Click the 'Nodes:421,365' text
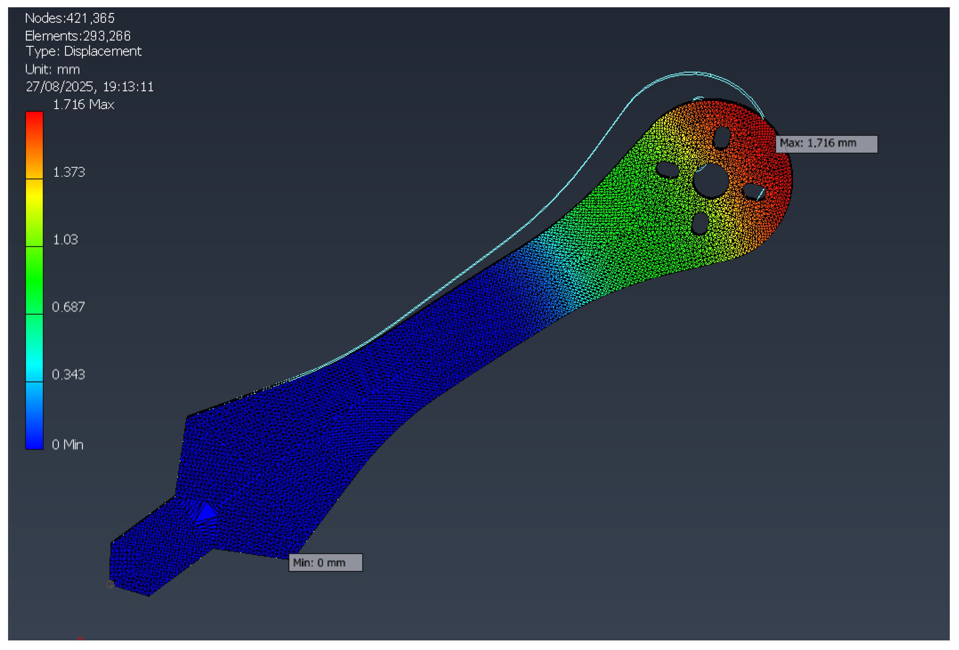The image size is (959, 650). point(69,18)
